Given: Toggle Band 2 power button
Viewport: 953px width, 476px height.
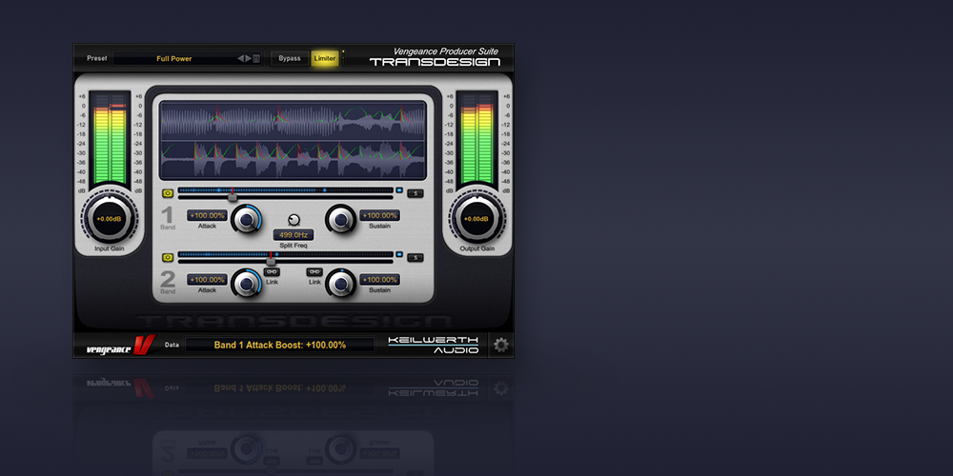Looking at the screenshot, I should tap(168, 258).
